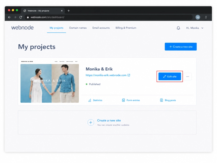This screenshot has width=217, height=163.
Task: Click the Blog posts document icon
Action: pos(161,100)
